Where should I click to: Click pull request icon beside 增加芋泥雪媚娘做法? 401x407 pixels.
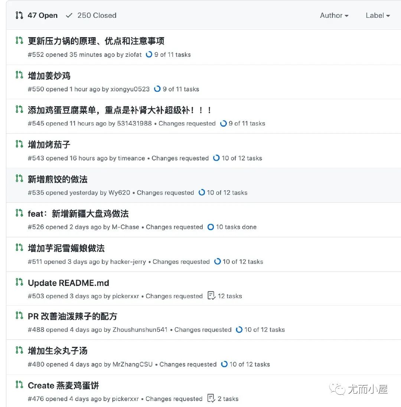(x=19, y=247)
